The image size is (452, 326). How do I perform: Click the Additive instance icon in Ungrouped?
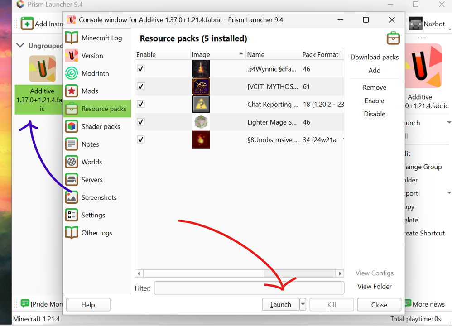coord(42,69)
